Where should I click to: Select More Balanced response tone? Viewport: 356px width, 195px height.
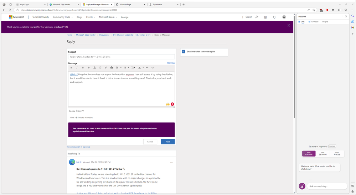323,153
